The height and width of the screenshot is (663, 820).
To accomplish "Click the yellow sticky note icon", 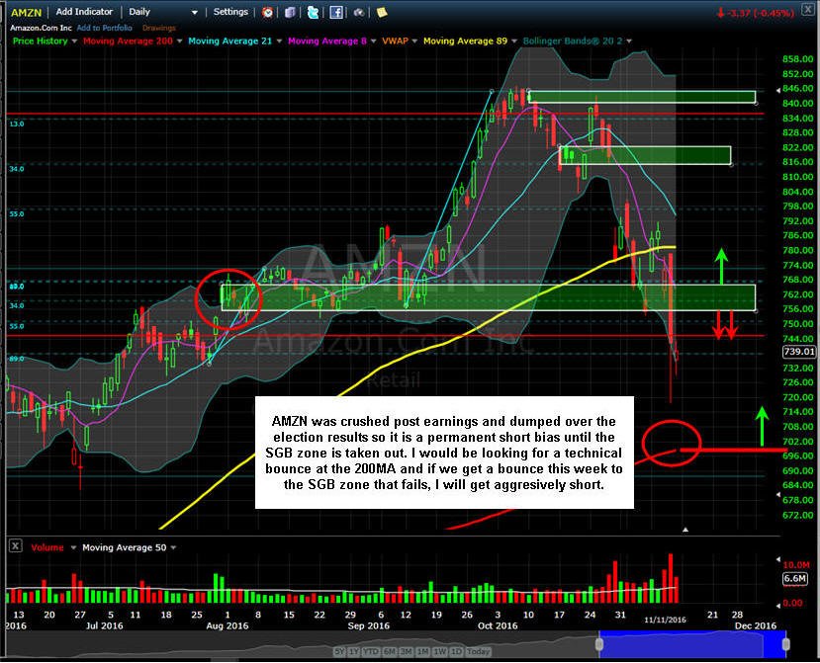I will pyautogui.click(x=382, y=12).
